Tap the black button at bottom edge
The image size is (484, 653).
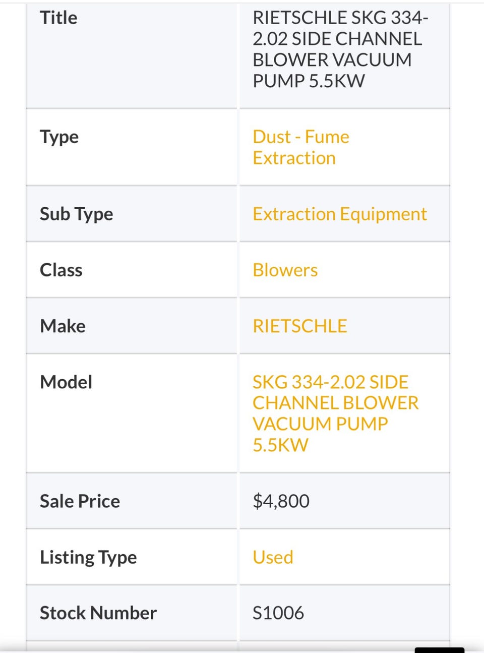coord(439,650)
